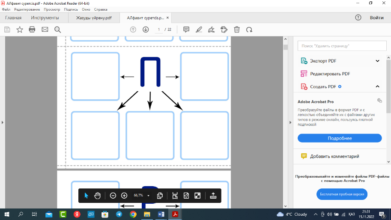
Task: Open the Редактирование menu
Action: coord(27,9)
